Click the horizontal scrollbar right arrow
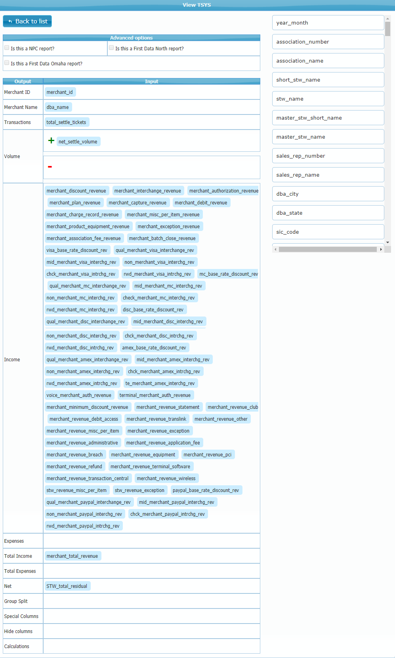Screen dimensions: 395x658 (381, 250)
